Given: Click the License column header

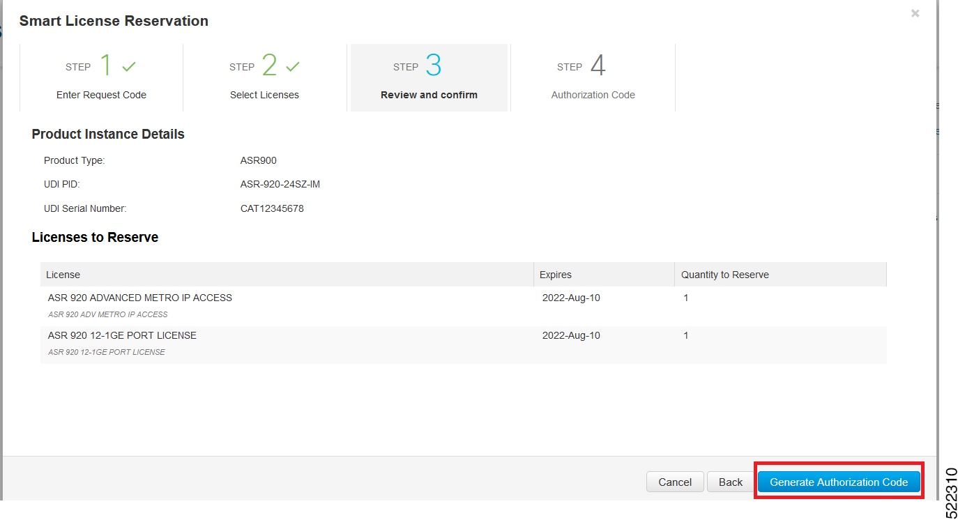Looking at the screenshot, I should click(x=287, y=275).
